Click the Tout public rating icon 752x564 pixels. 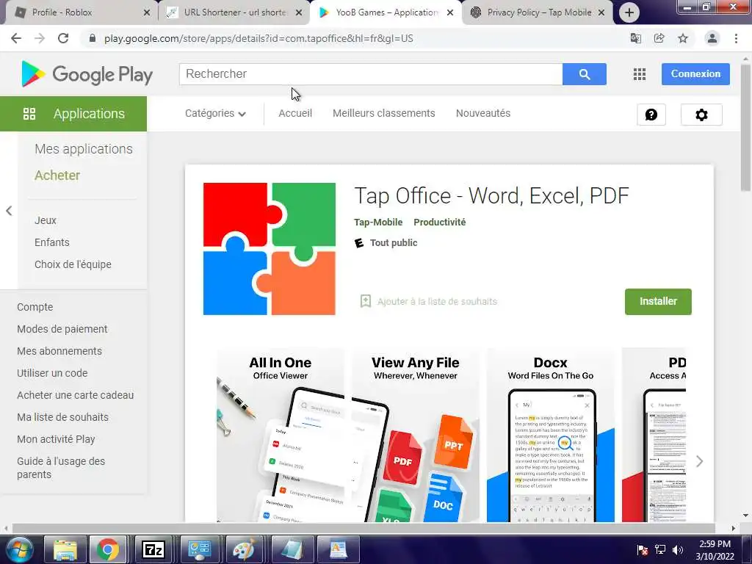(x=358, y=242)
